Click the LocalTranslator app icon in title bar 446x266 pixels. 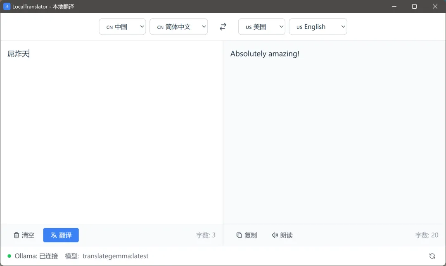[7, 7]
